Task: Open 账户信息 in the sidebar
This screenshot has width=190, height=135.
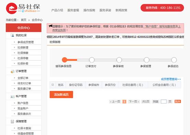Action: [x=23, y=103]
